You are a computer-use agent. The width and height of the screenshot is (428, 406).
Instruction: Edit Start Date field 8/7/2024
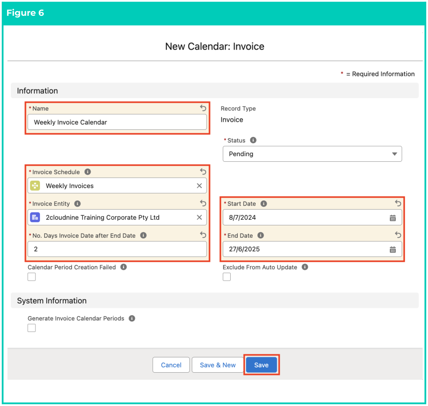pyautogui.click(x=312, y=217)
